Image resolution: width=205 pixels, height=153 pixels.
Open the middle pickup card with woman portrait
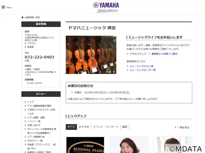[129, 145]
